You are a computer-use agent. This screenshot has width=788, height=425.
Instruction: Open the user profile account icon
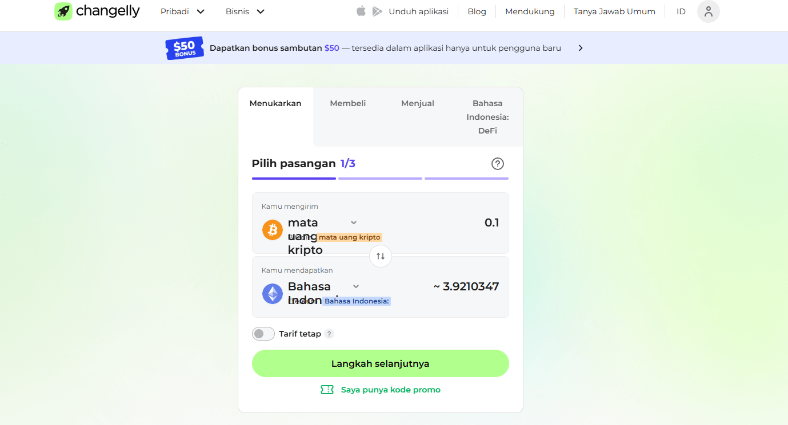point(708,11)
